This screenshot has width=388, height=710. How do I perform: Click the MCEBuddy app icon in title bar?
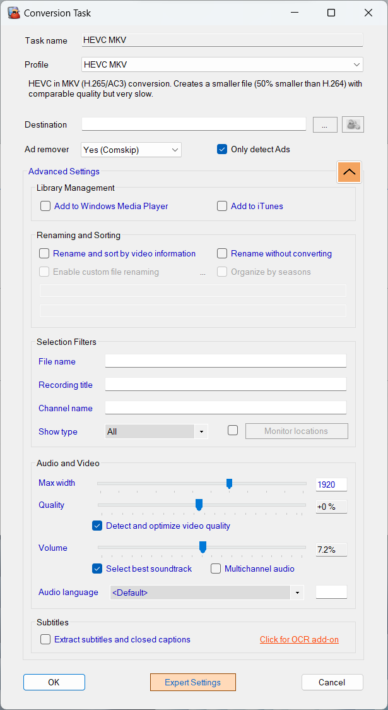click(x=14, y=13)
